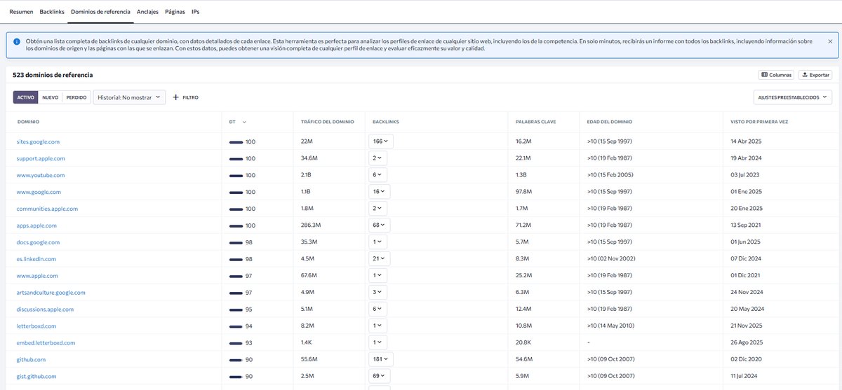Screen dimensions: 842x390
Task: Select the Activo toggle
Action: pyautogui.click(x=25, y=97)
